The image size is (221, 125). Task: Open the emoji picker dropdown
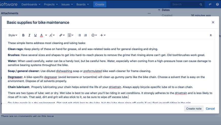point(94,35)
